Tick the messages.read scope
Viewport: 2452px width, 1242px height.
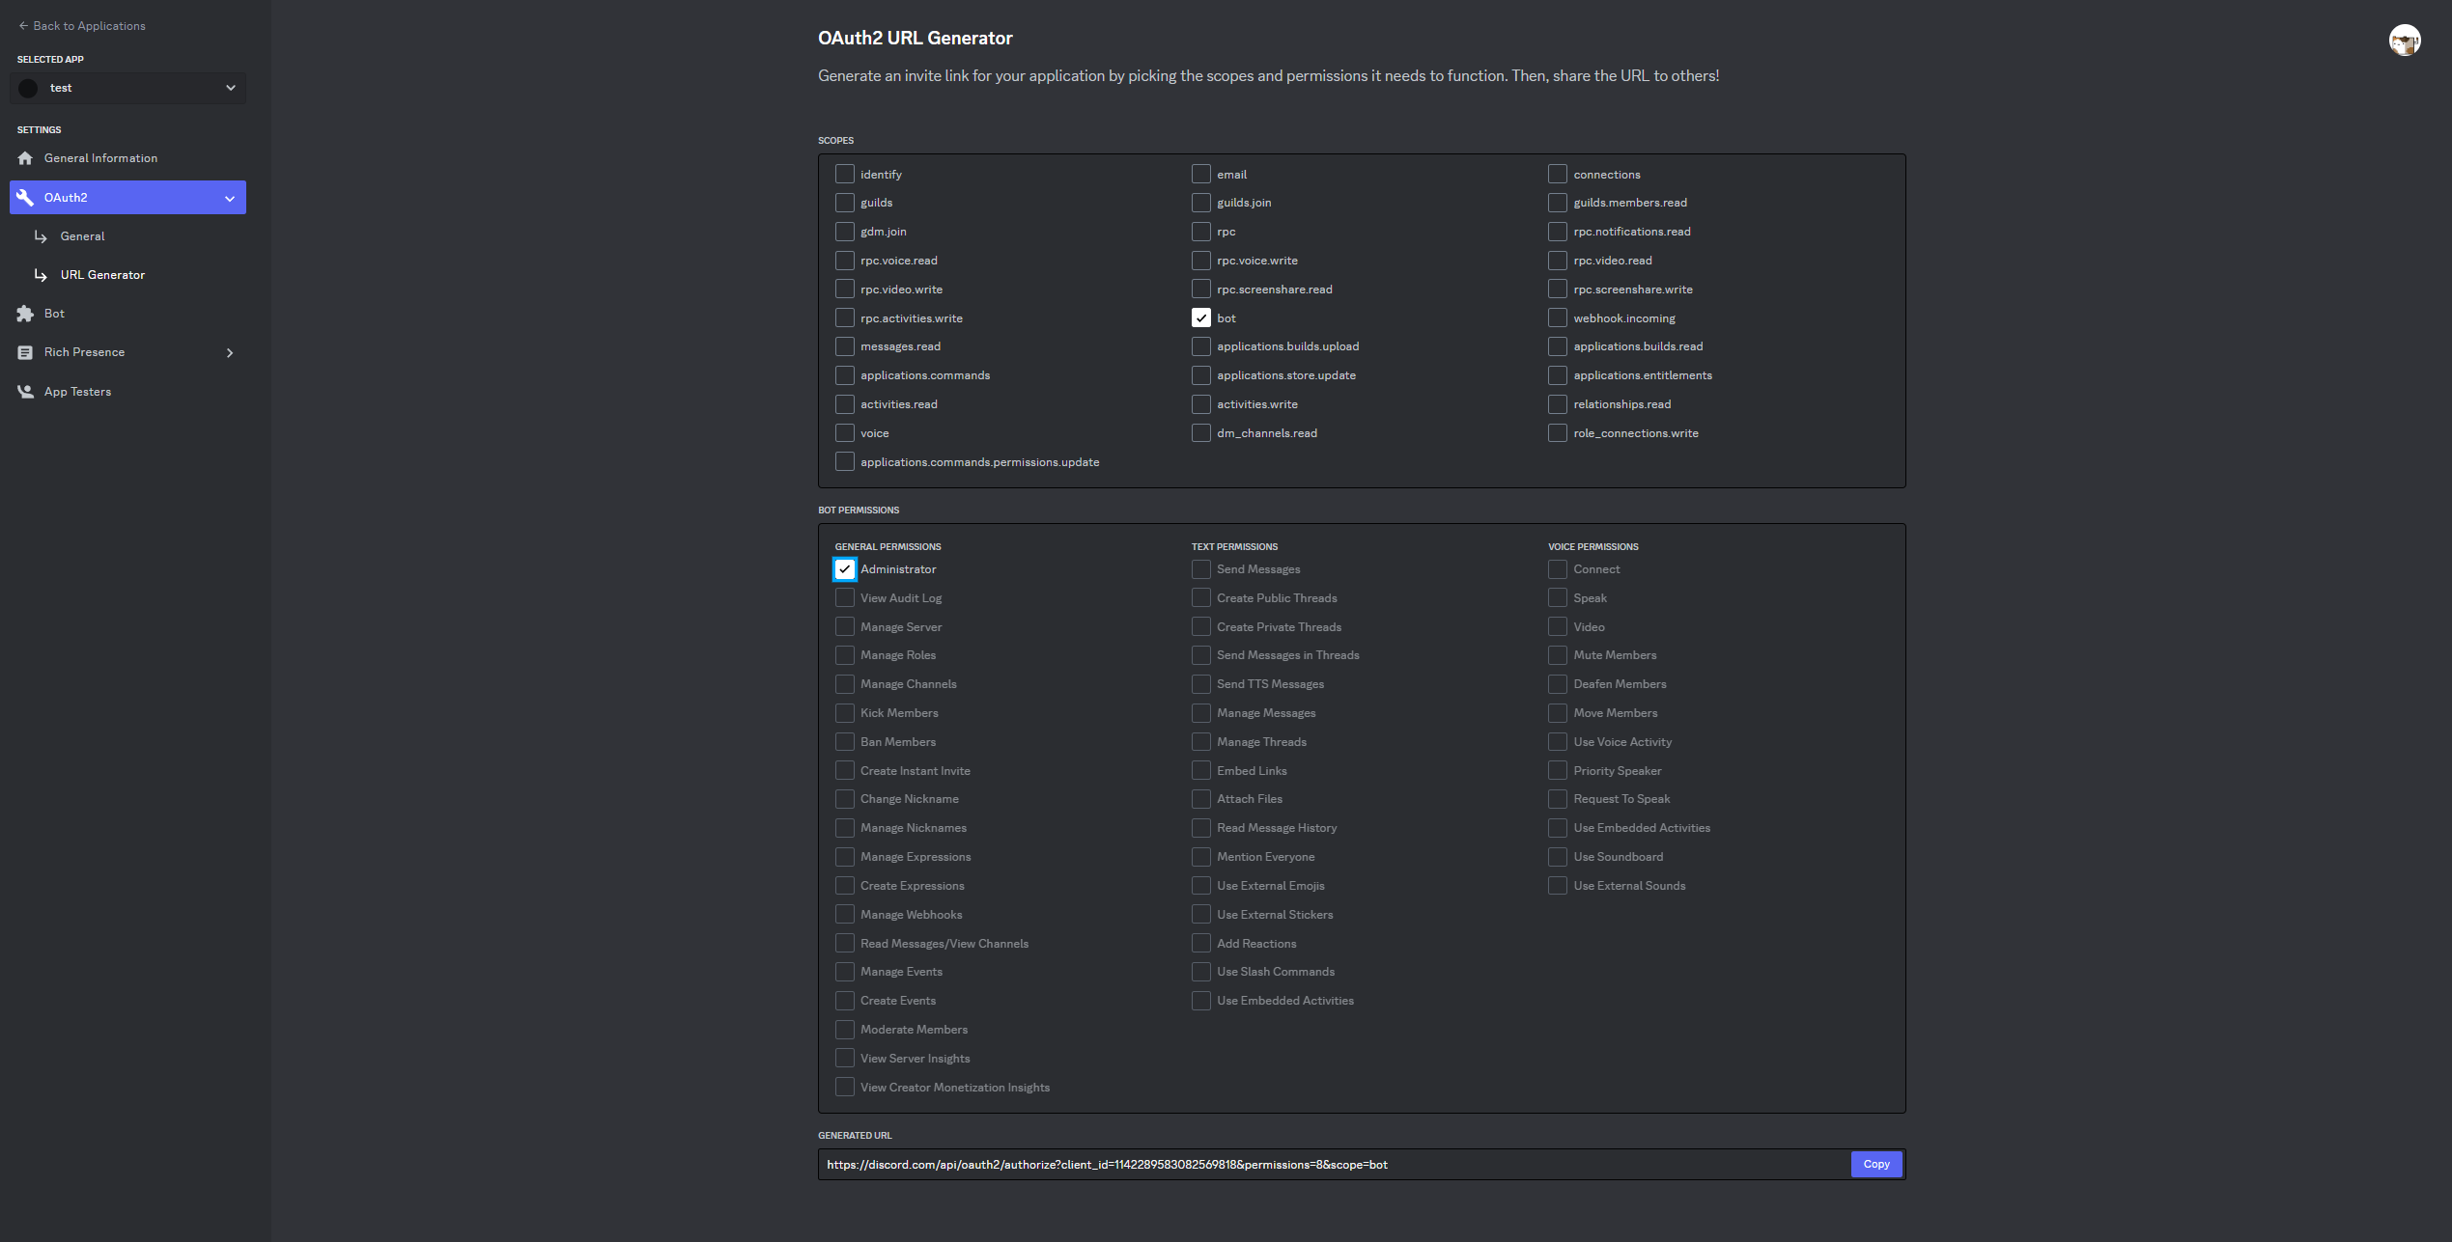click(844, 346)
